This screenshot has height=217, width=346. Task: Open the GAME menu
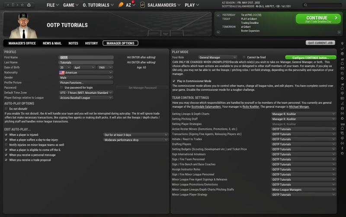(71, 5)
